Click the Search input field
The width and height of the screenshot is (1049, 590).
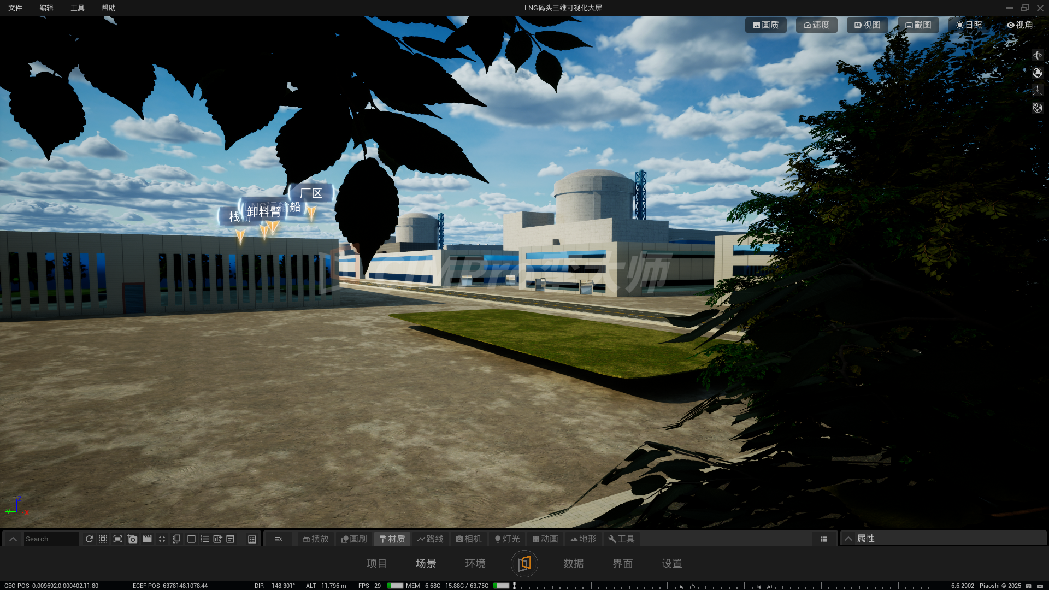(x=51, y=539)
